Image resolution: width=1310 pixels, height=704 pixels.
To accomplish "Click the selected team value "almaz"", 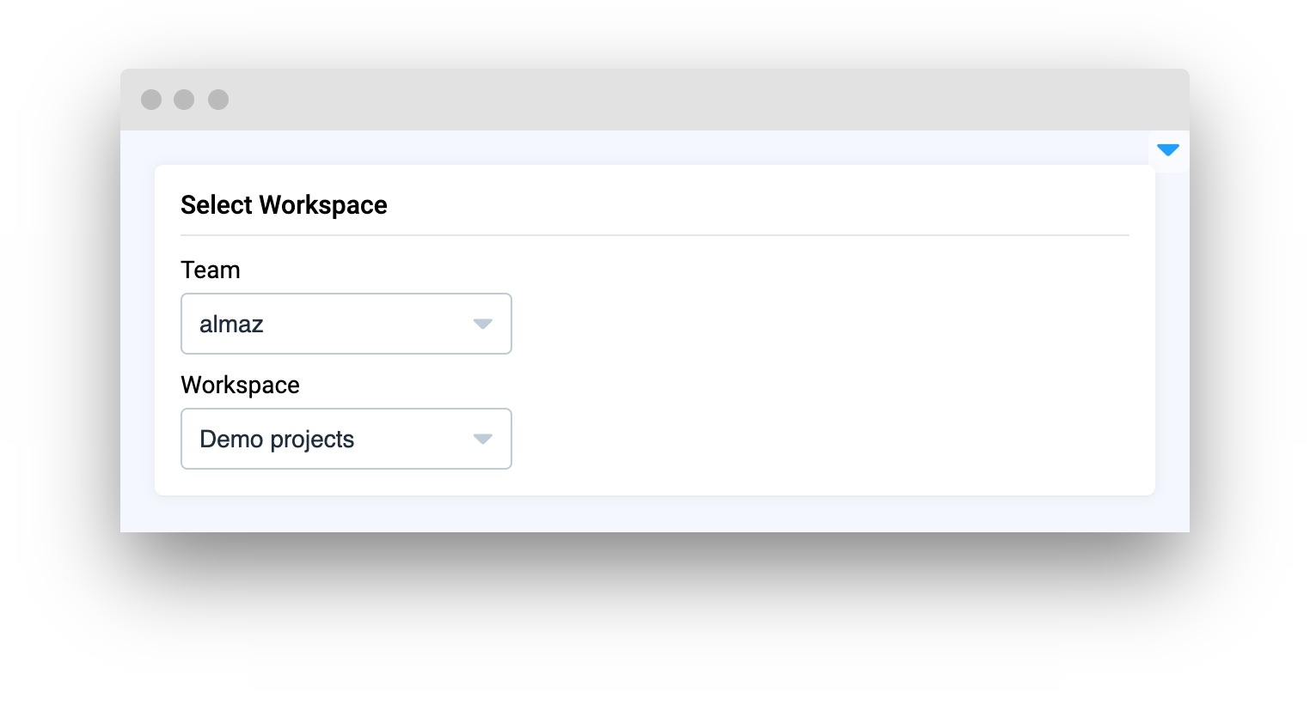I will pyautogui.click(x=231, y=325).
